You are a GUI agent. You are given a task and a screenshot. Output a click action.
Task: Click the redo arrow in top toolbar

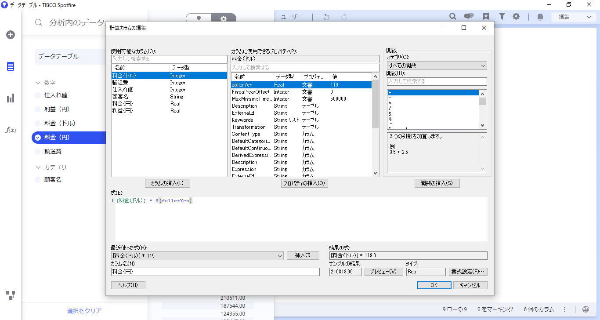pyautogui.click(x=344, y=17)
